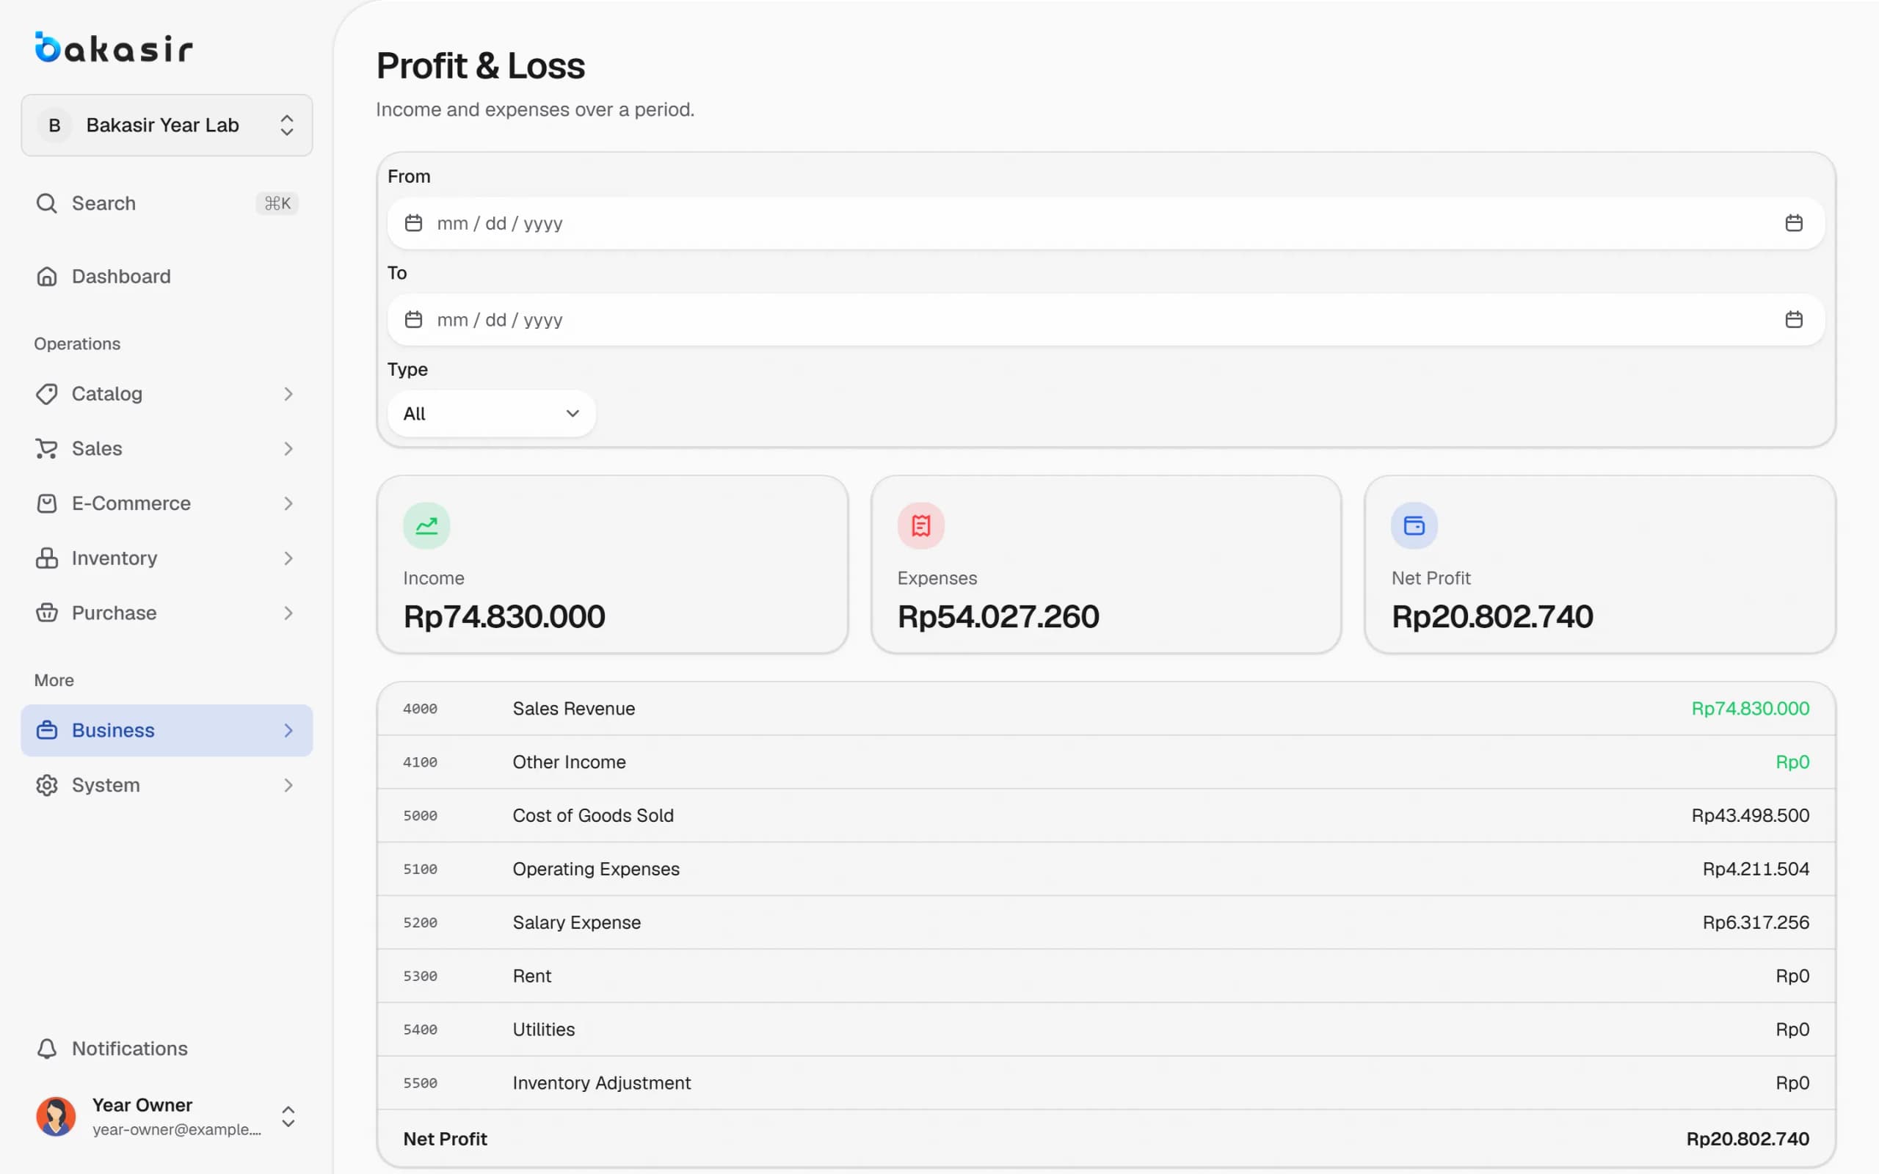1879x1174 pixels.
Task: Expand the Inventory submenu chevron
Action: tap(288, 558)
